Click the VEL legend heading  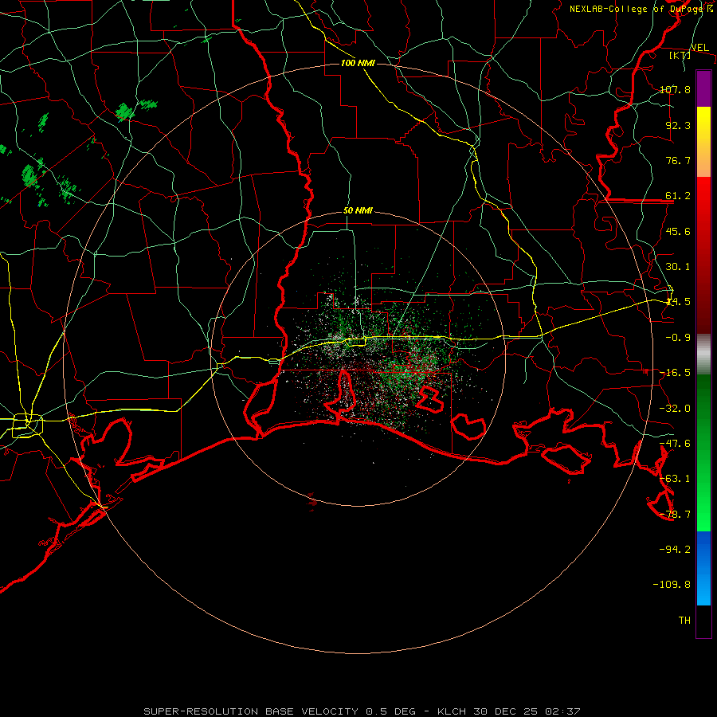tap(699, 47)
